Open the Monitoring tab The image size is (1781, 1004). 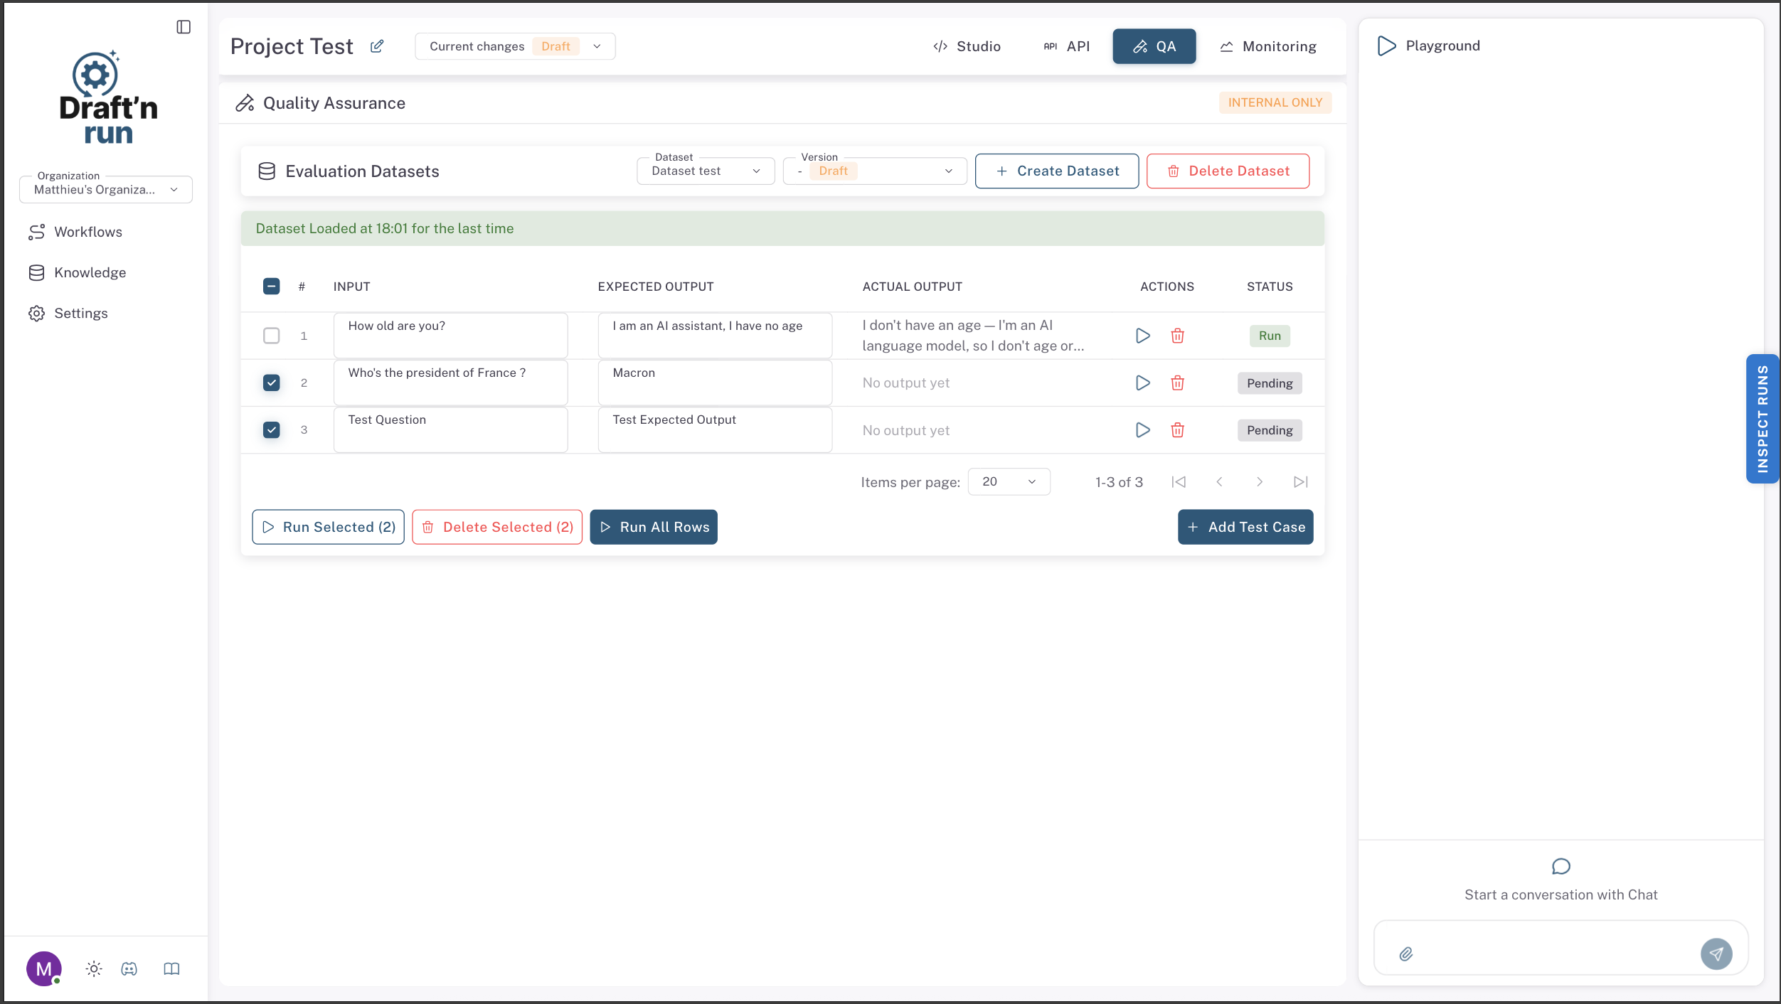1268,47
